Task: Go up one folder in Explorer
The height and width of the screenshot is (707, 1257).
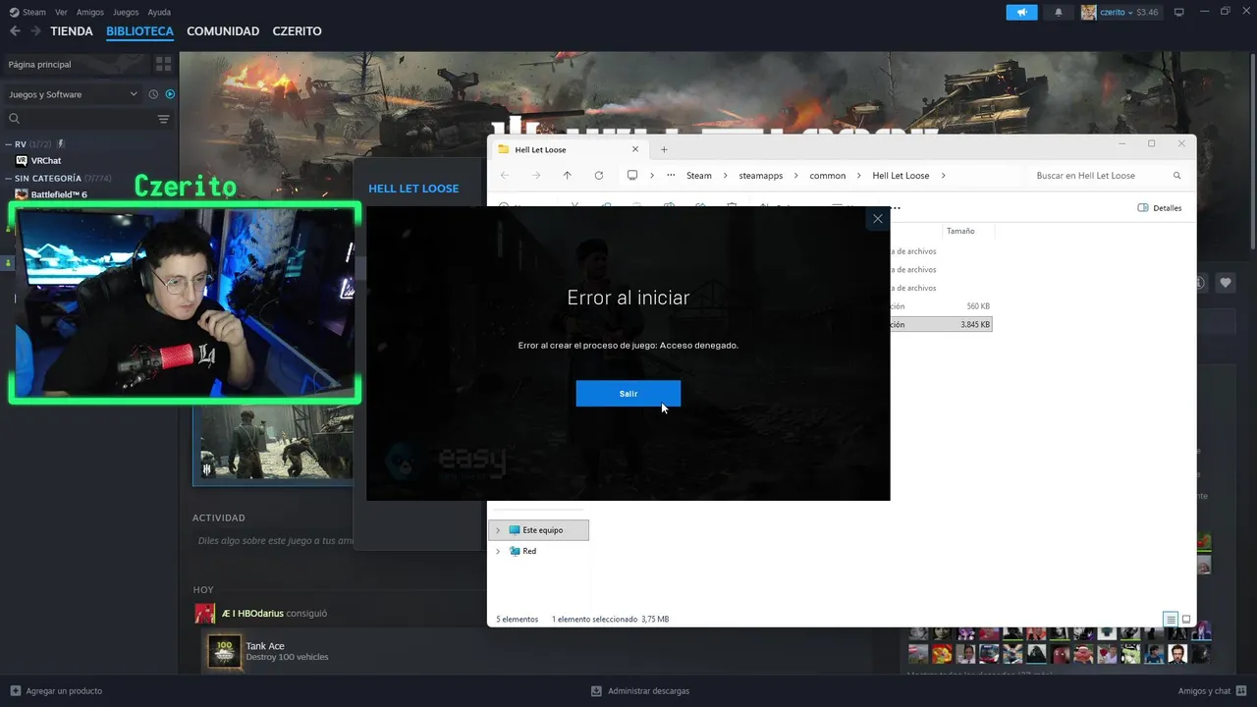Action: 567,176
